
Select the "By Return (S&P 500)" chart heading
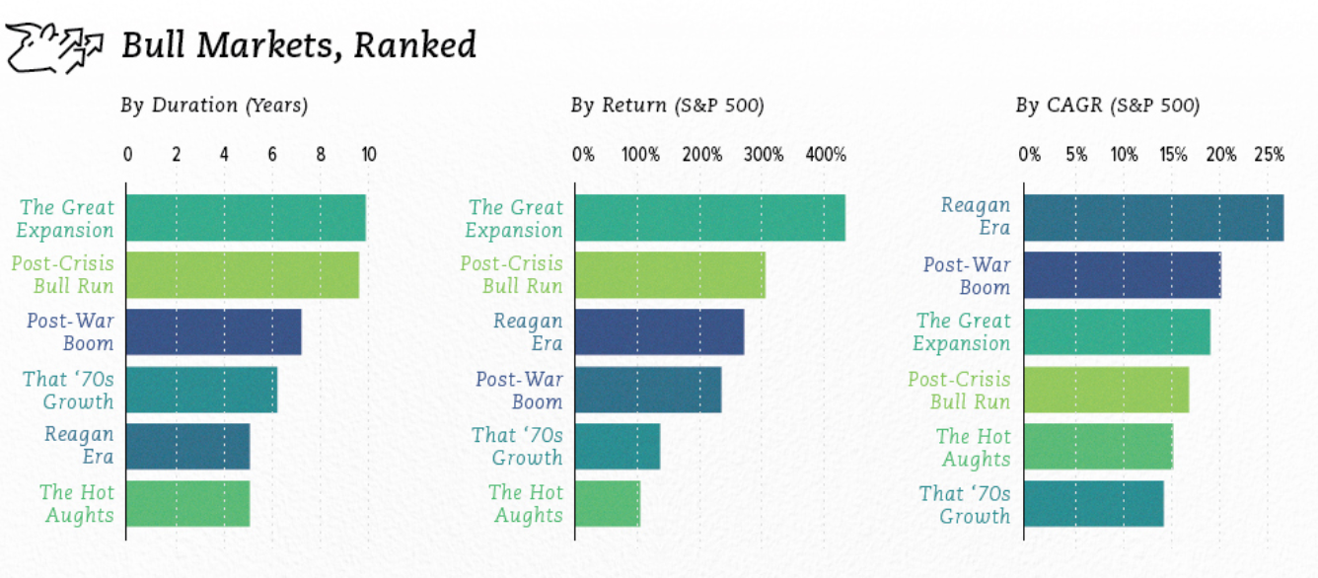[667, 105]
